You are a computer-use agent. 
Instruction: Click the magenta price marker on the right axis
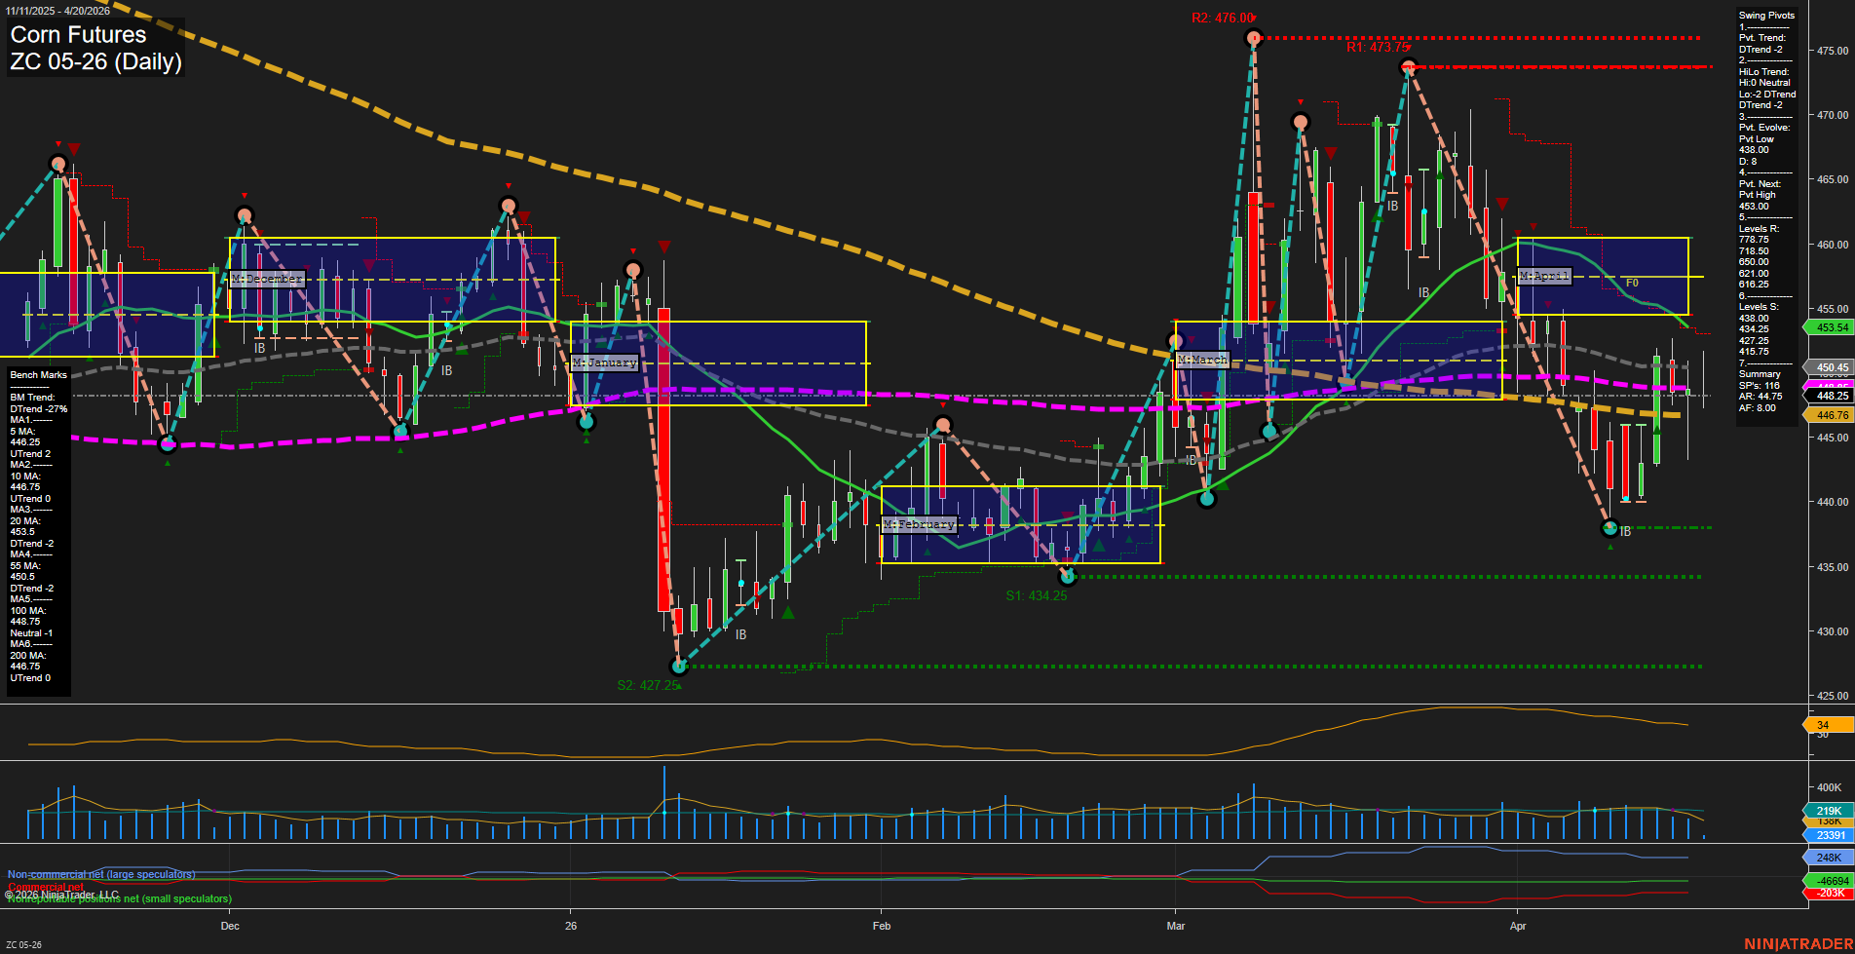pyautogui.click(x=1826, y=381)
